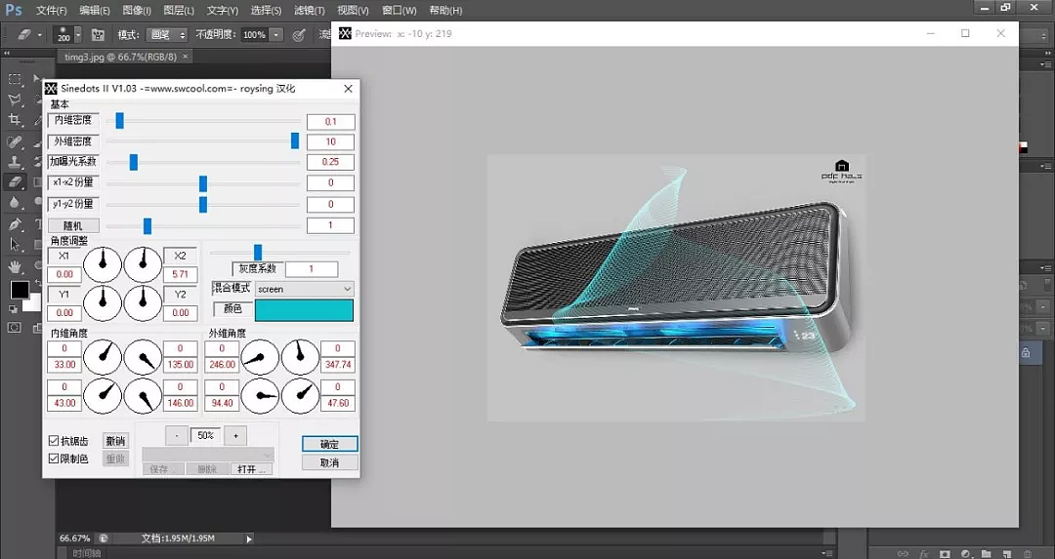This screenshot has width=1055, height=559.
Task: Select the Healing Brush tool
Action: click(14, 141)
